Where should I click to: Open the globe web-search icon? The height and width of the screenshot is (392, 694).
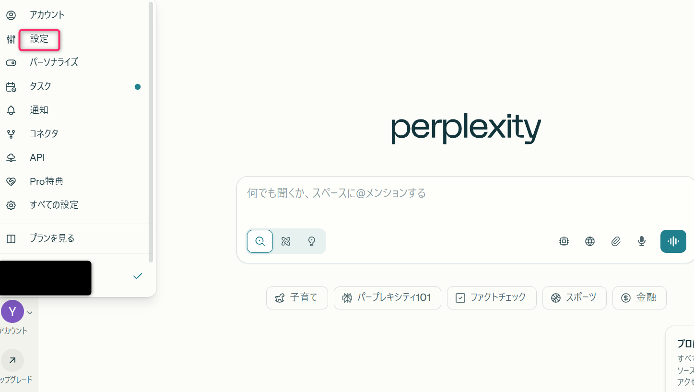[x=589, y=241]
